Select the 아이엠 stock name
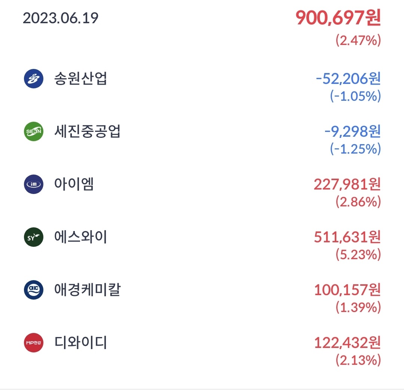 coord(74,184)
